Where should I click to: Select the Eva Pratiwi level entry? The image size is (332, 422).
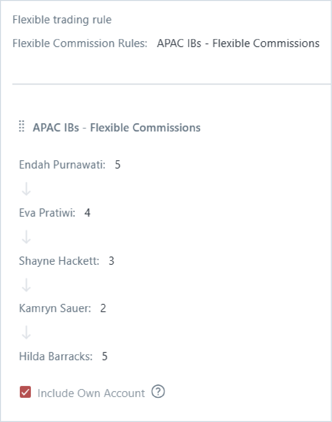click(47, 213)
